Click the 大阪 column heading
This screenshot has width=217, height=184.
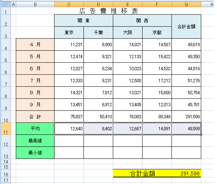click(127, 32)
